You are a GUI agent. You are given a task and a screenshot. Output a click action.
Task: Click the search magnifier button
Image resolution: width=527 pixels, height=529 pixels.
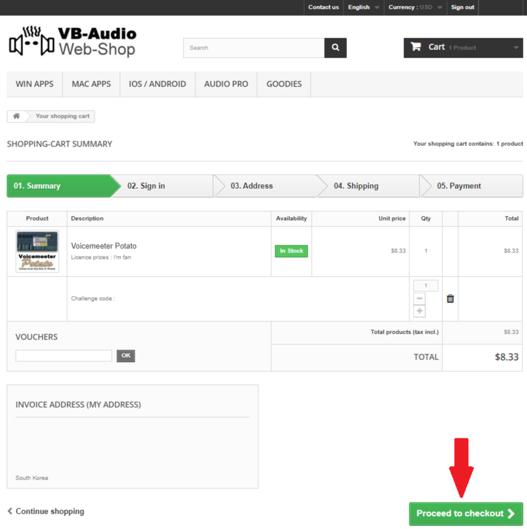coord(335,48)
